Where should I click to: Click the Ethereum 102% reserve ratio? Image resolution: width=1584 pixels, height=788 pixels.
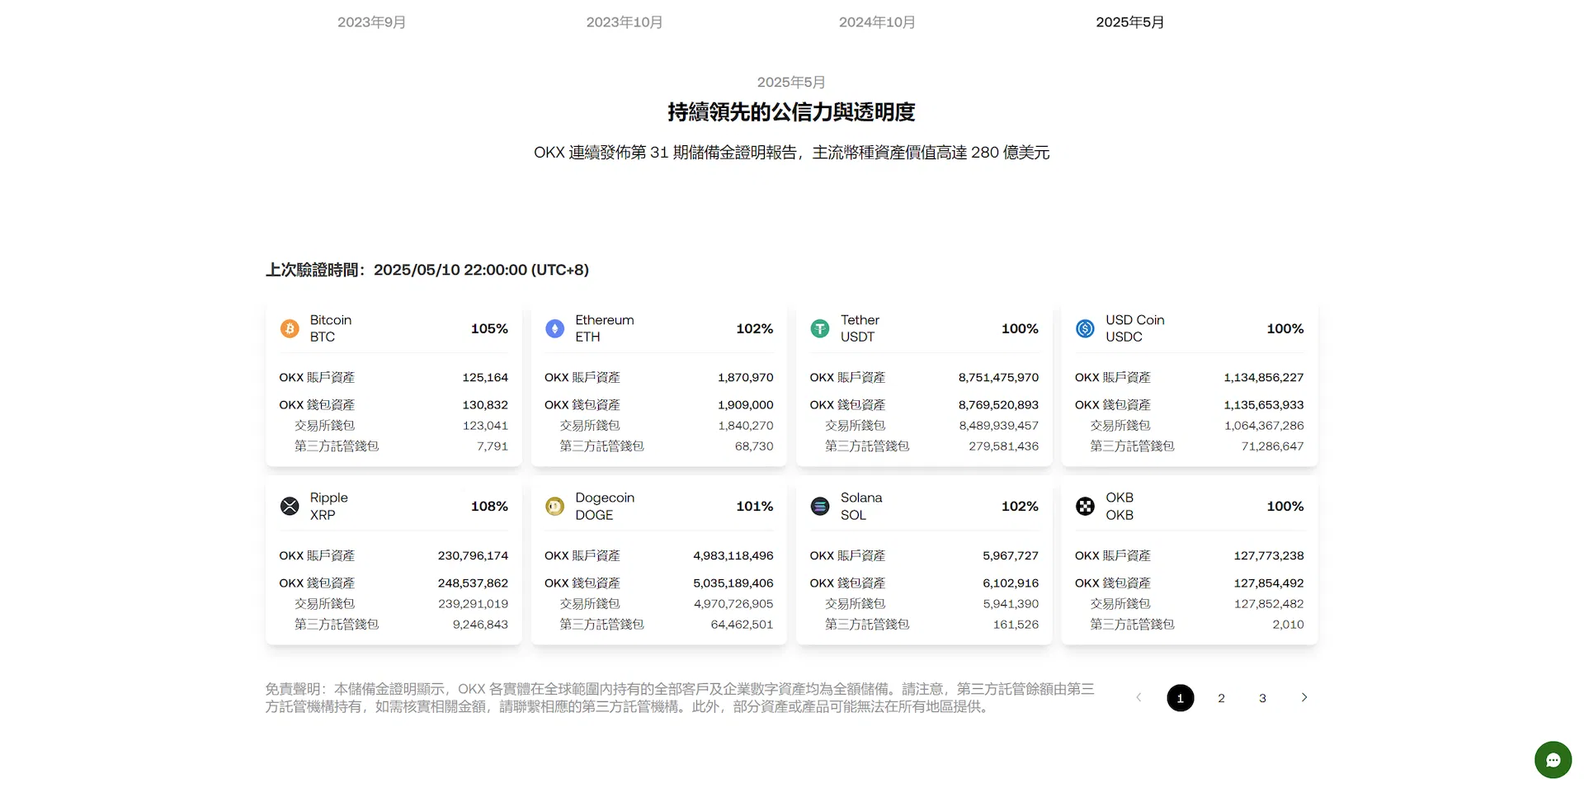tap(755, 328)
